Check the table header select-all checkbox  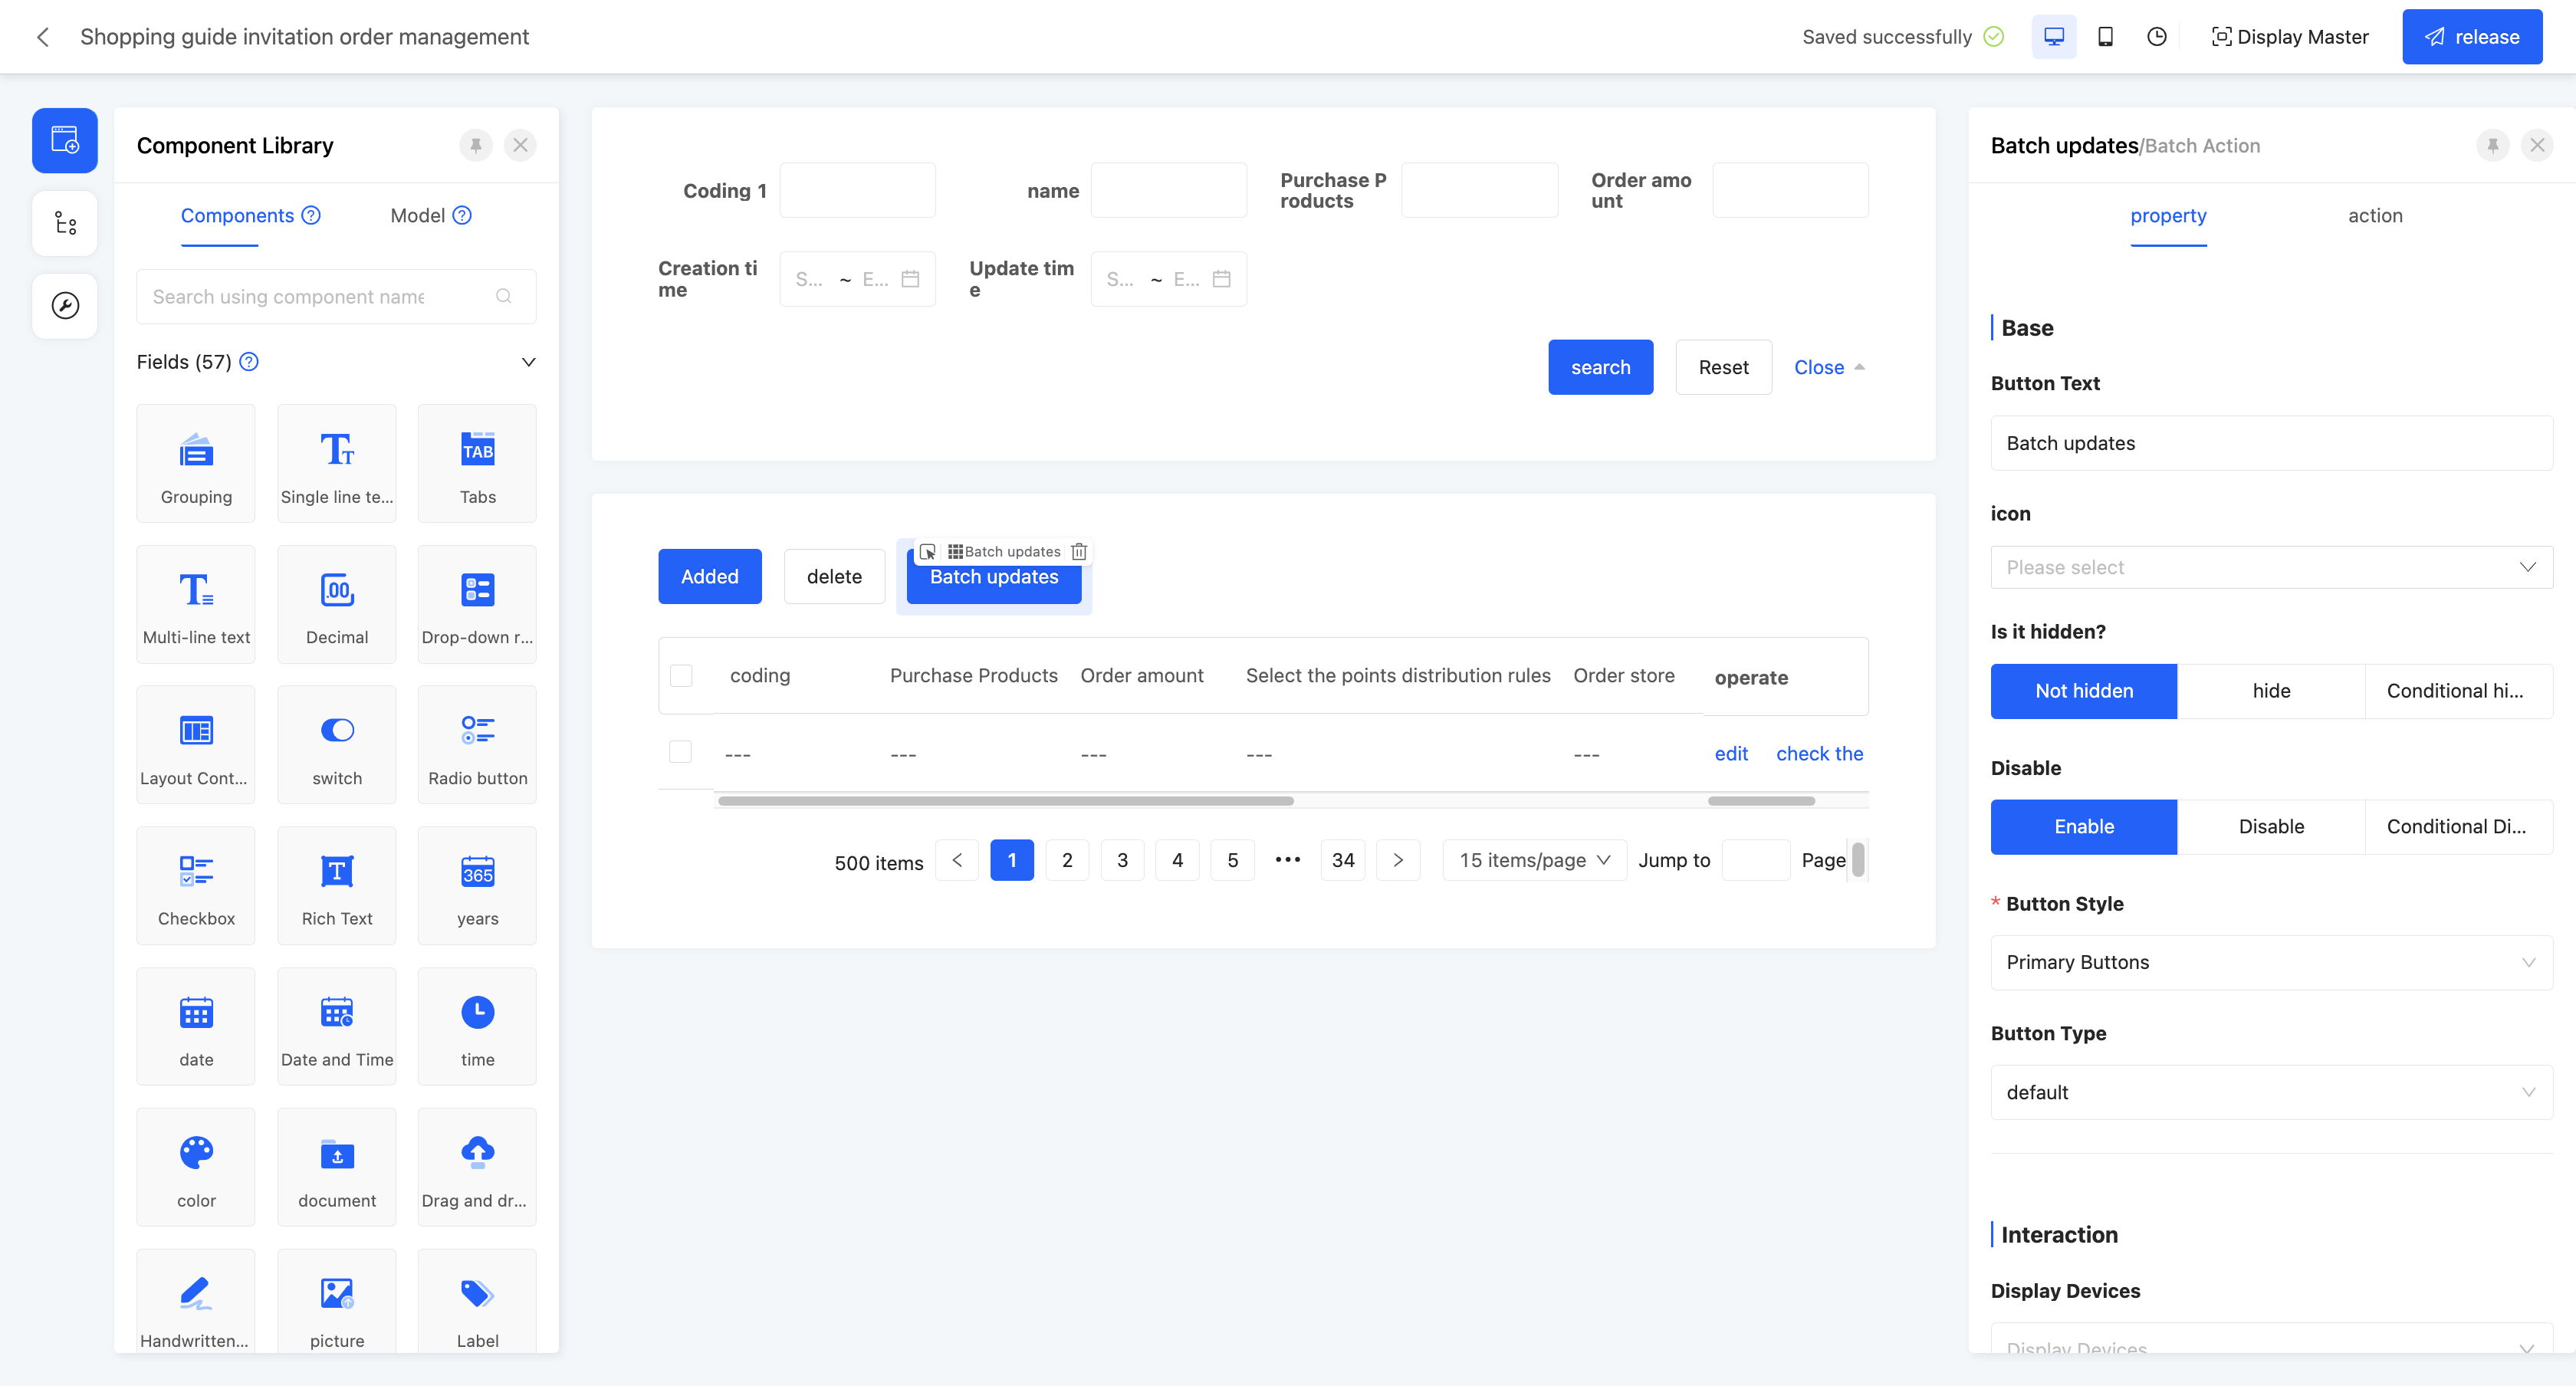[681, 676]
